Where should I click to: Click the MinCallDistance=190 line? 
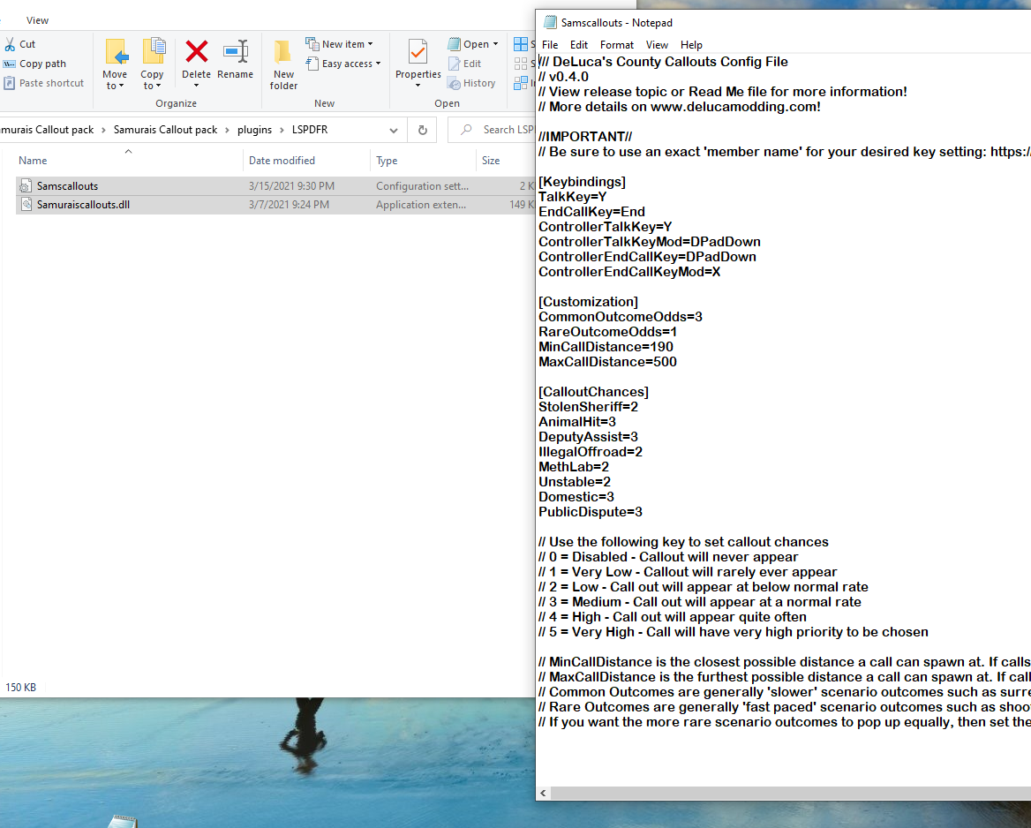(x=606, y=347)
